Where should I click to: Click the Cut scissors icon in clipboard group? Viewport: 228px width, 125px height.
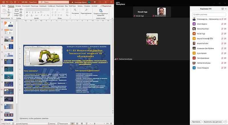(x=9, y=10)
